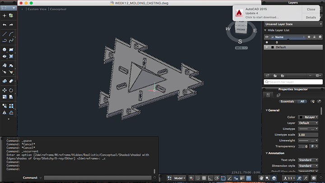Select the Eraser tool

tap(11, 81)
